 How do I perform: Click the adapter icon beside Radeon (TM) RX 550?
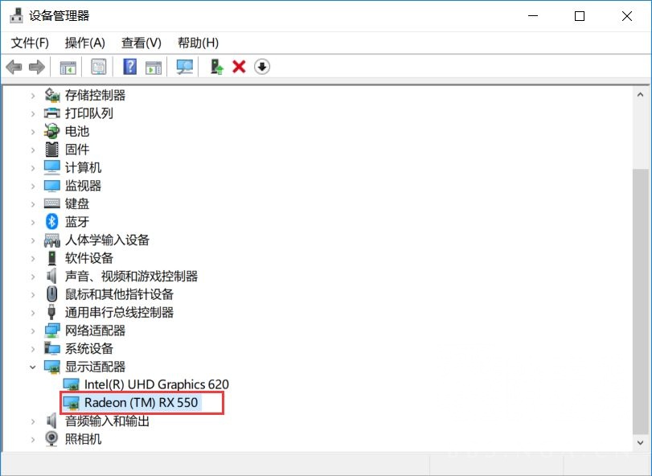click(x=71, y=403)
